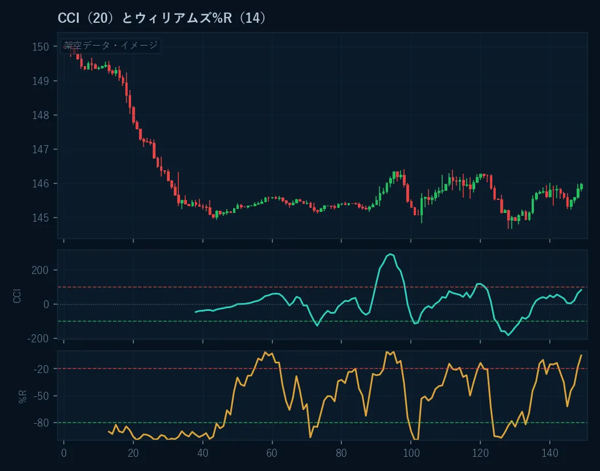Click the 200 label on CCI axis
600x471 pixels.
pos(40,270)
